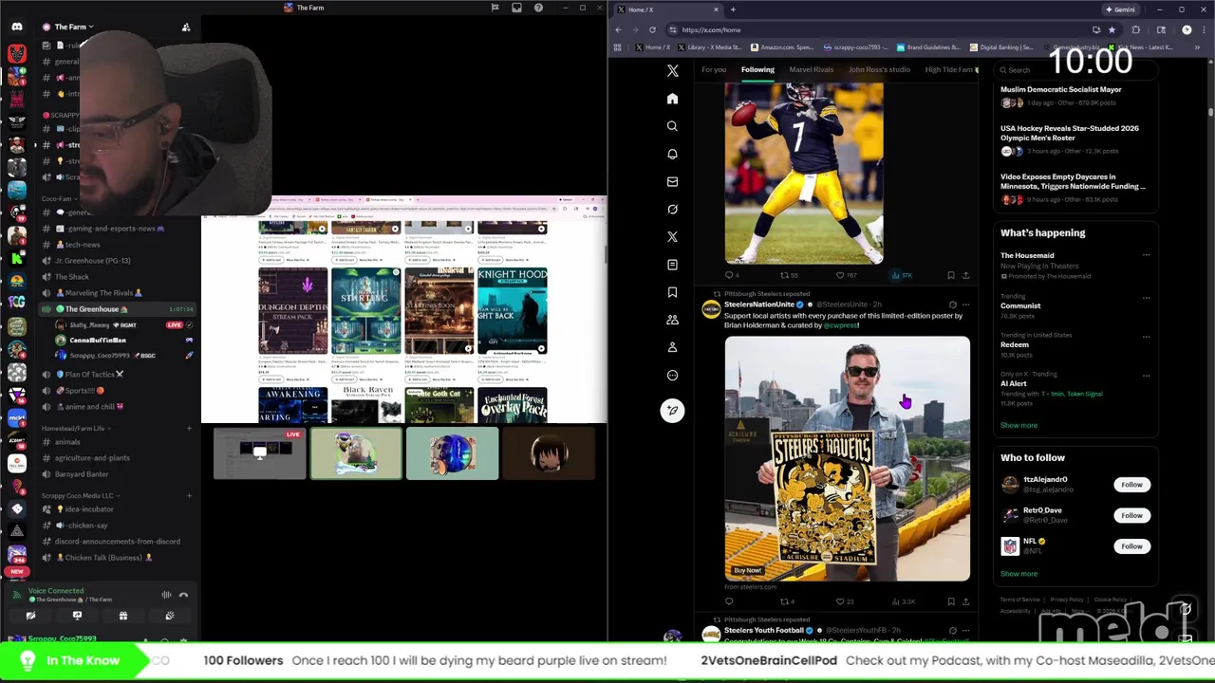The image size is (1215, 683).
Task: Share the quarterback photo post
Action: coord(965,276)
